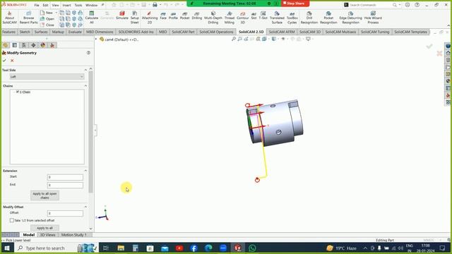Click the property panel vertical scrollbar

coord(91,132)
